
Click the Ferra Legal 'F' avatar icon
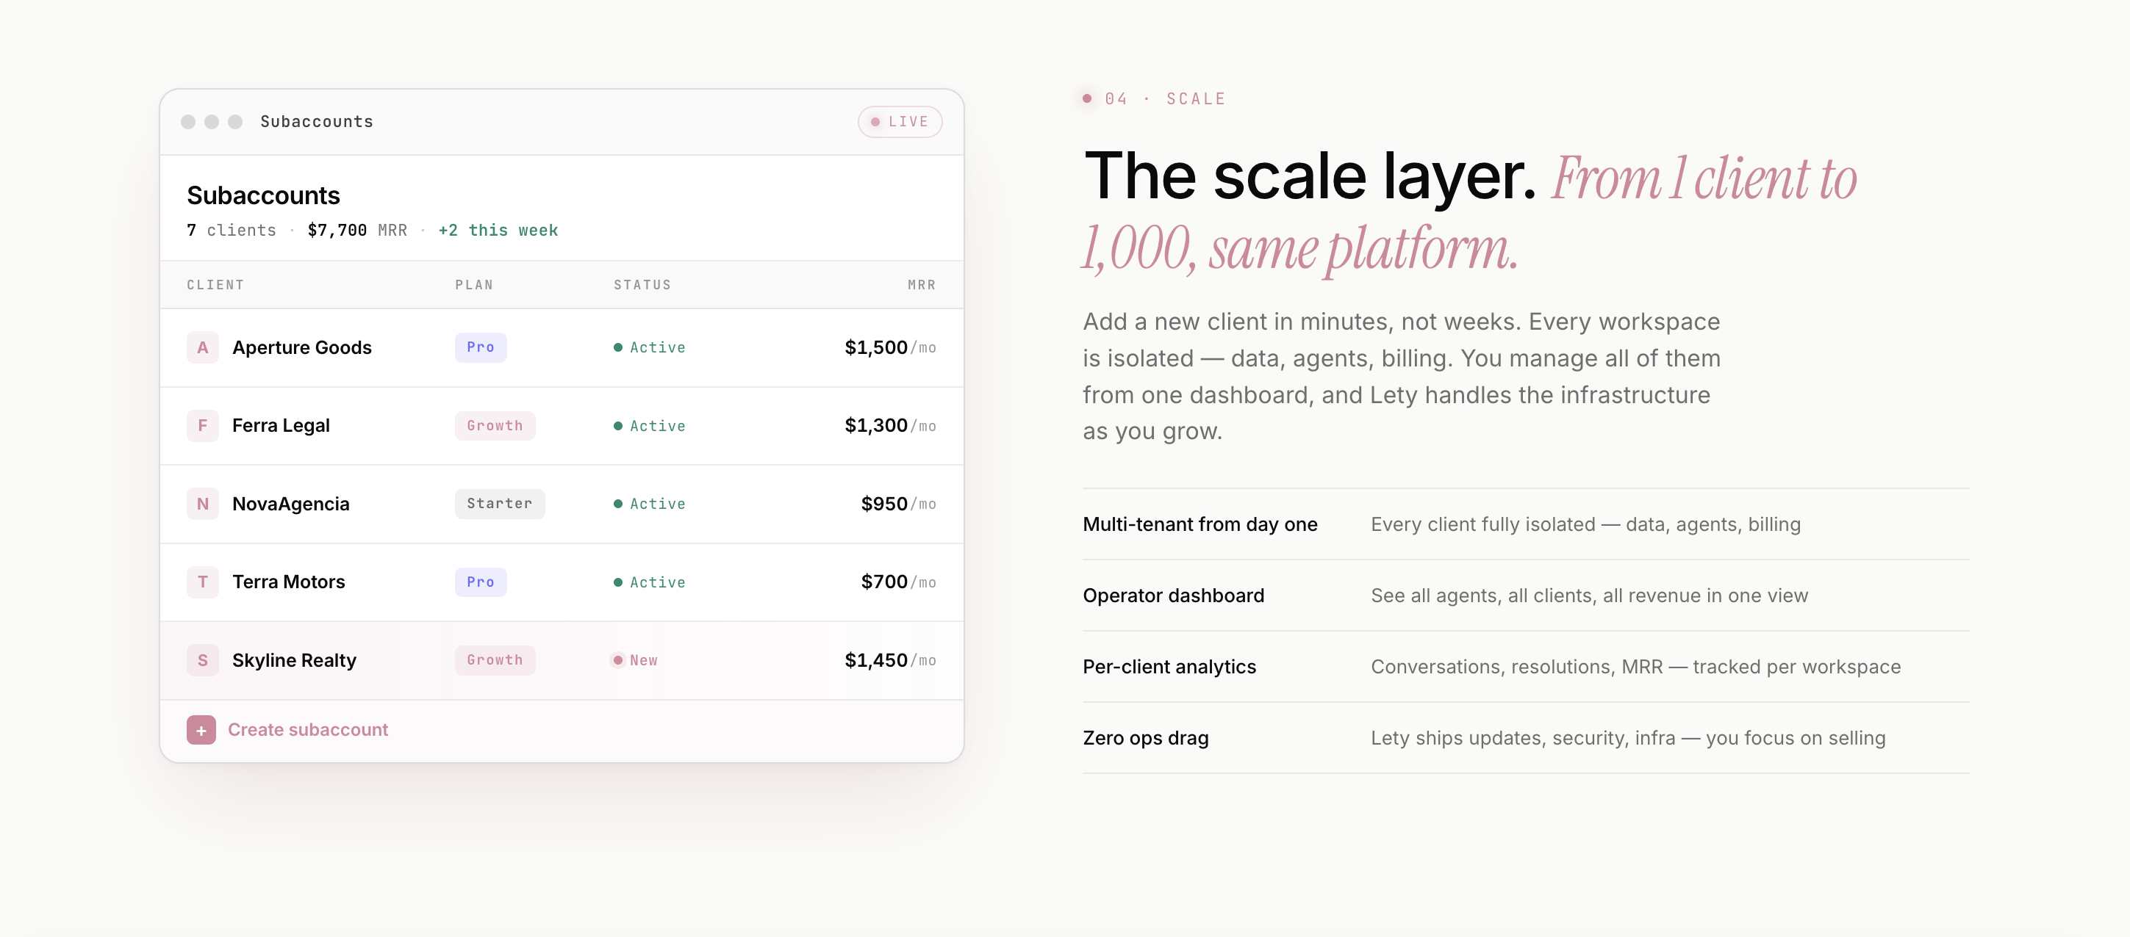(203, 425)
